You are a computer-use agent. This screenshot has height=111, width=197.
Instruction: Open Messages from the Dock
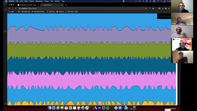point(62,108)
